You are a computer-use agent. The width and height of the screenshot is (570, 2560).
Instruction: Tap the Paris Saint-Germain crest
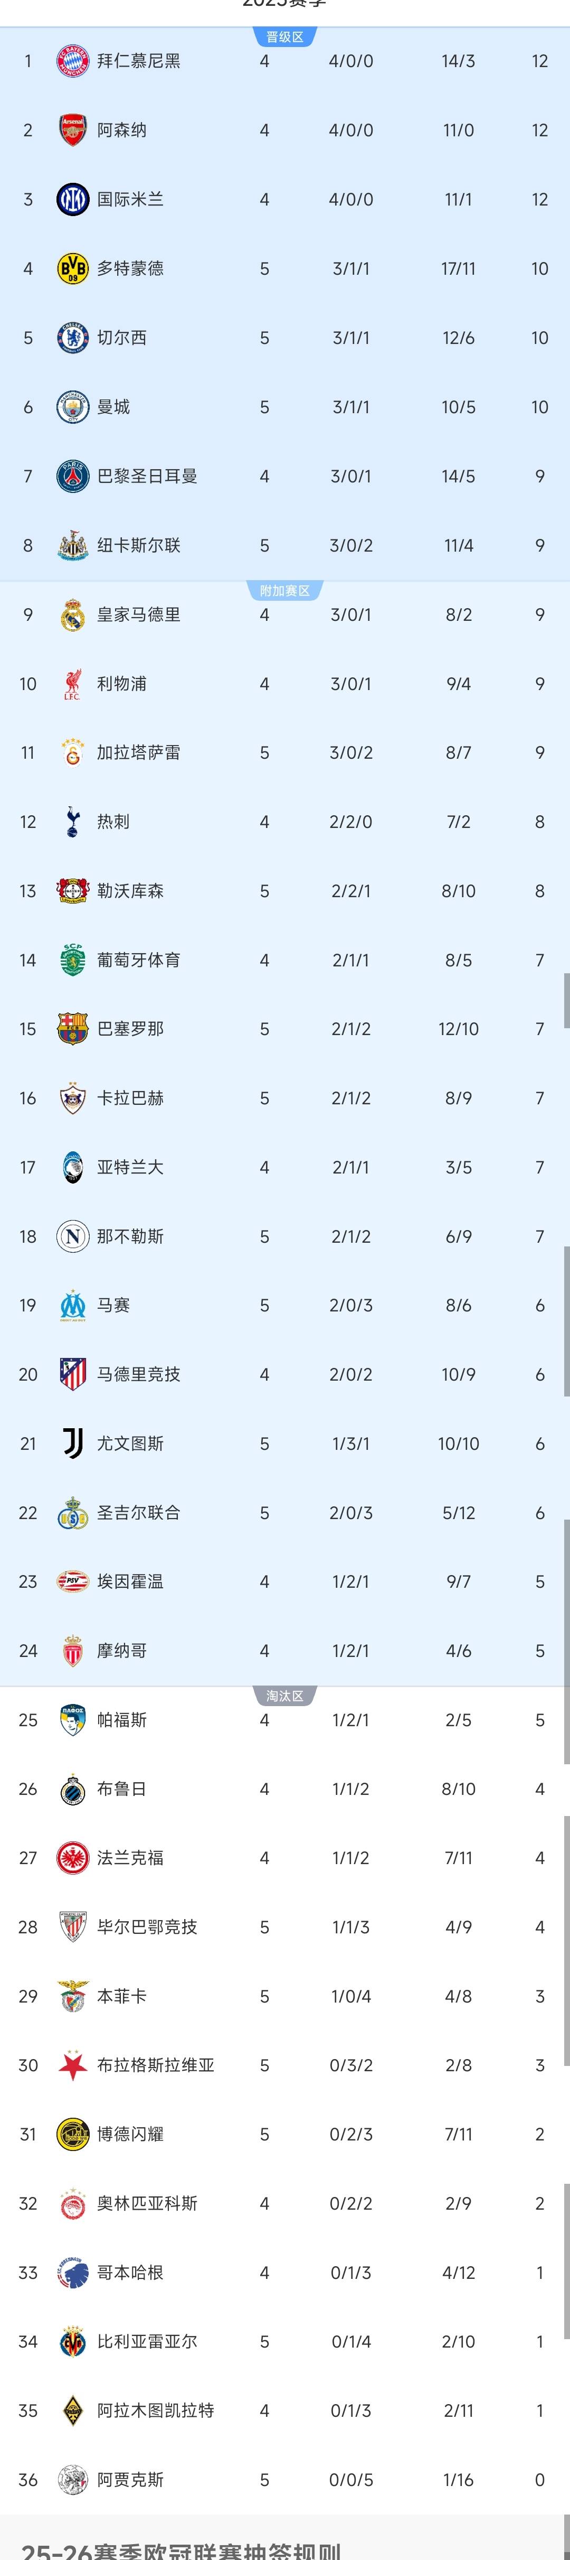click(x=72, y=476)
